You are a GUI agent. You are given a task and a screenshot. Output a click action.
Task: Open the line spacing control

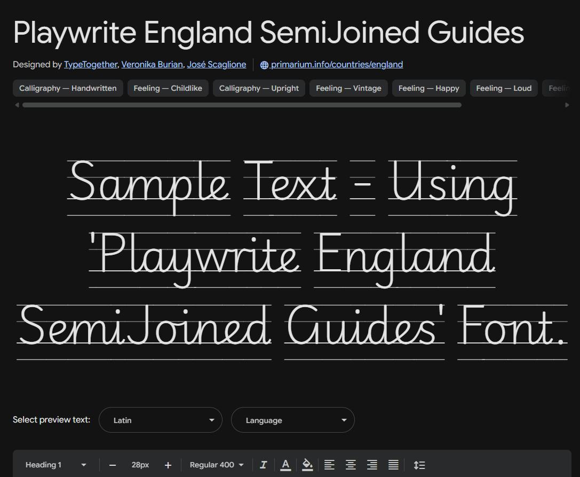[419, 465]
